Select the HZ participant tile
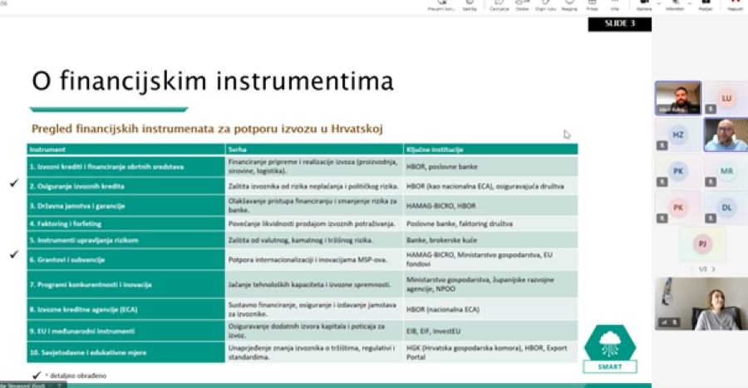 tap(677, 135)
